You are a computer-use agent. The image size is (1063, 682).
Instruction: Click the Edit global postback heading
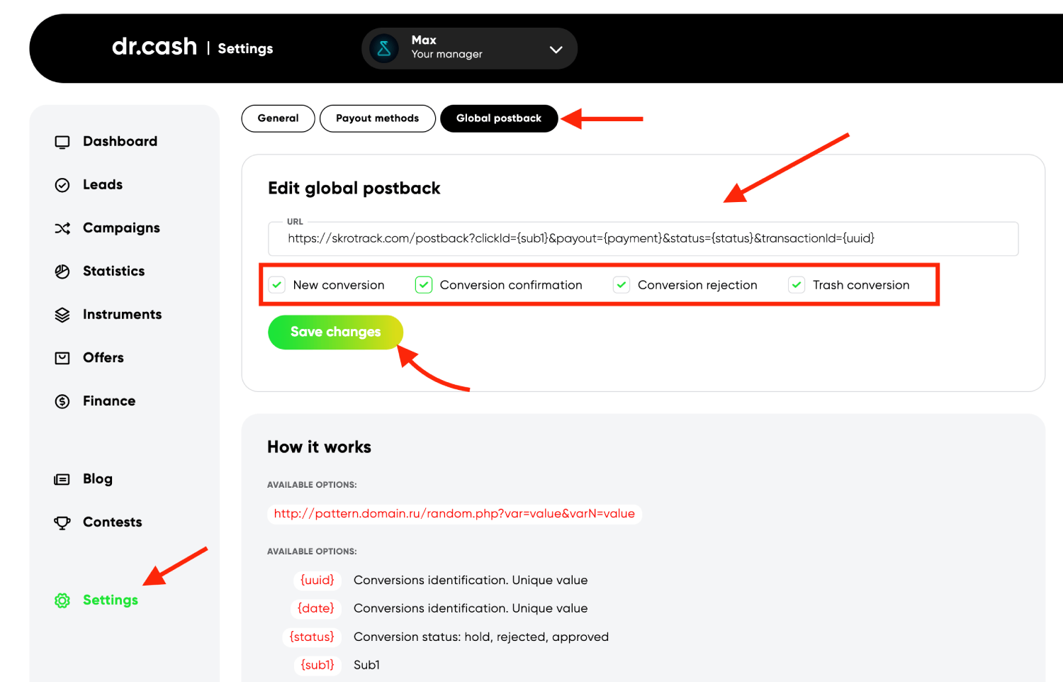[x=354, y=188]
